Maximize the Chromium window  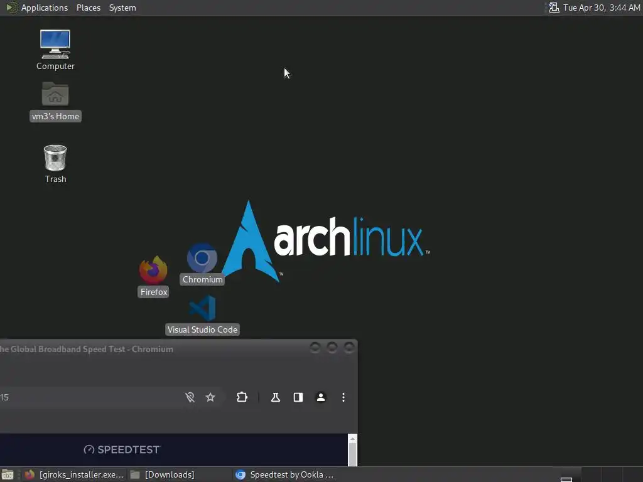(332, 348)
